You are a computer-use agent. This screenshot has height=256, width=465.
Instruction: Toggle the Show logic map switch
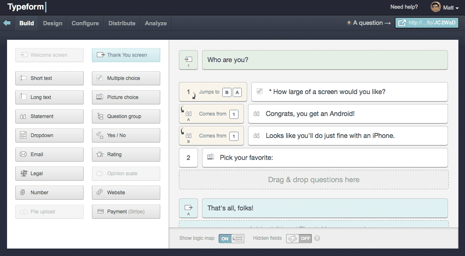[231, 238]
